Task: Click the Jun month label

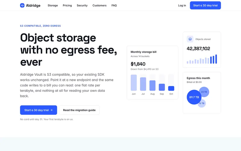Action: point(134,94)
